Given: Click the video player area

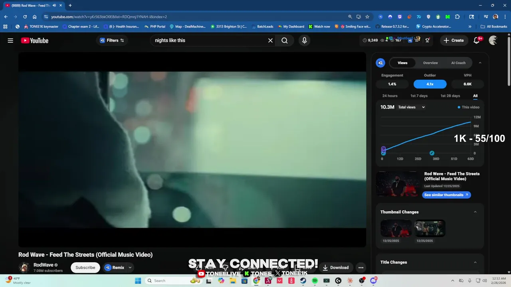Looking at the screenshot, I should (x=192, y=149).
